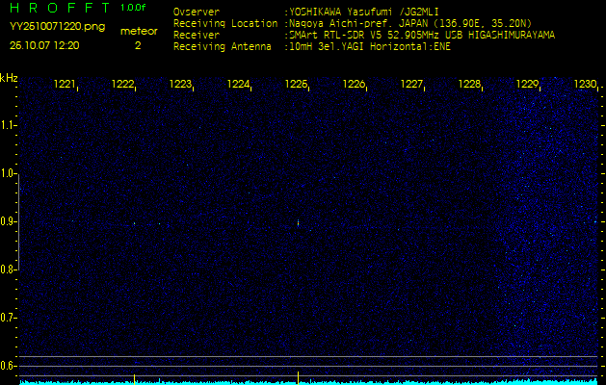Screen dimensions: 606x385
Task: Select the YY2510071220.png filename label
Action: [46, 30]
